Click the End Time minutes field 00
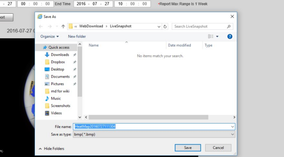This screenshot has height=157, width=284. click(x=132, y=4)
